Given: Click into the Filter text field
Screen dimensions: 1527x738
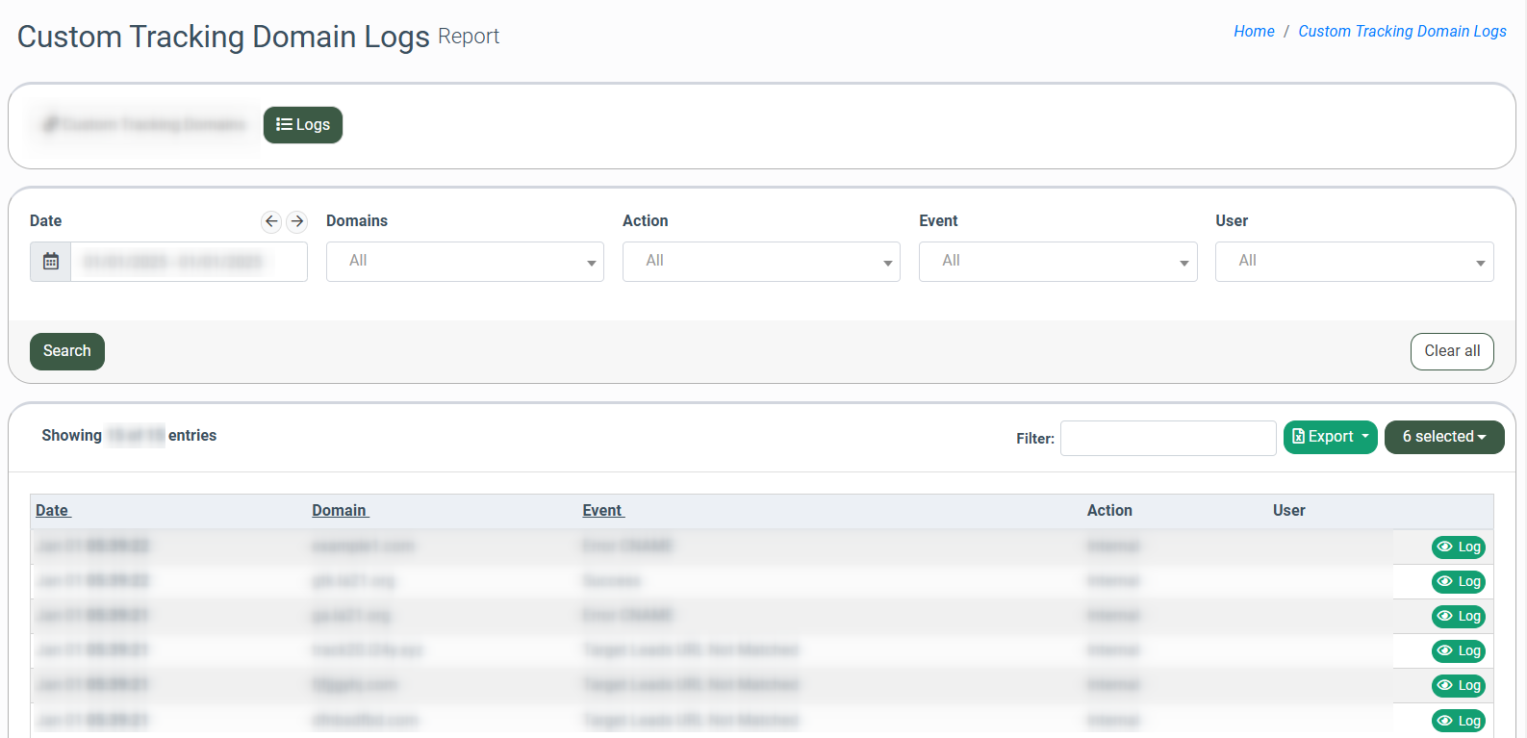Looking at the screenshot, I should tap(1167, 439).
